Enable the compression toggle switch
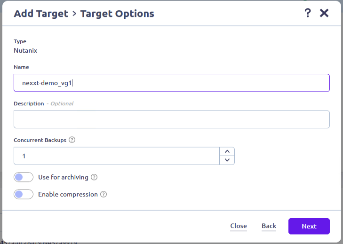The image size is (343, 244). tap(24, 194)
